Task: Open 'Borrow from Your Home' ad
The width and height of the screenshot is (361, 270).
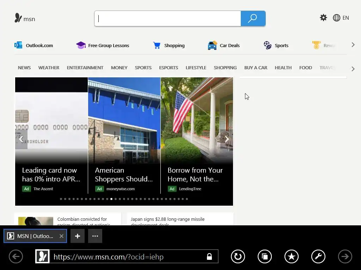Action: click(195, 174)
